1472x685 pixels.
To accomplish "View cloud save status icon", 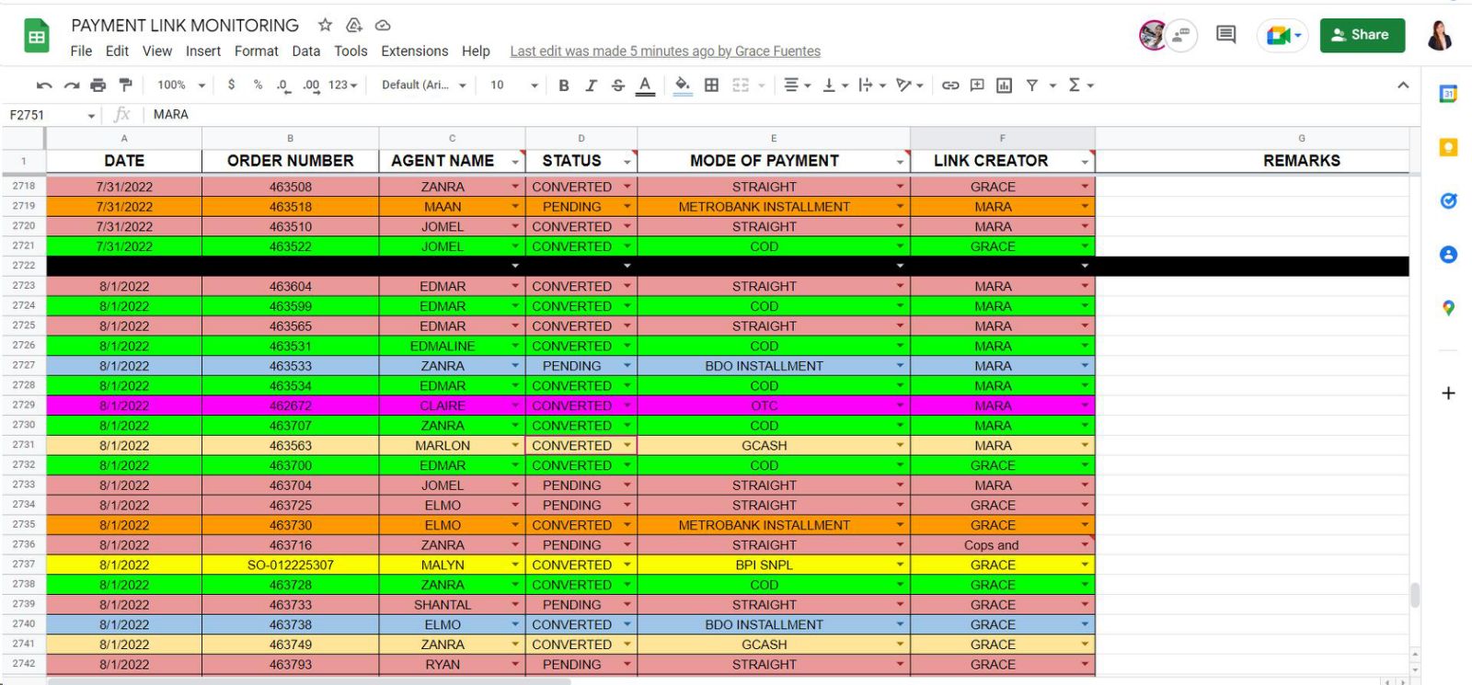I will pos(383,26).
